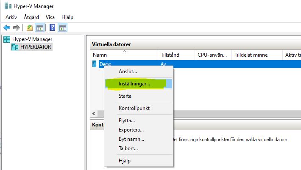Click the horizontal scrollbar left arrow
The width and height of the screenshot is (301, 170).
tap(94, 113)
